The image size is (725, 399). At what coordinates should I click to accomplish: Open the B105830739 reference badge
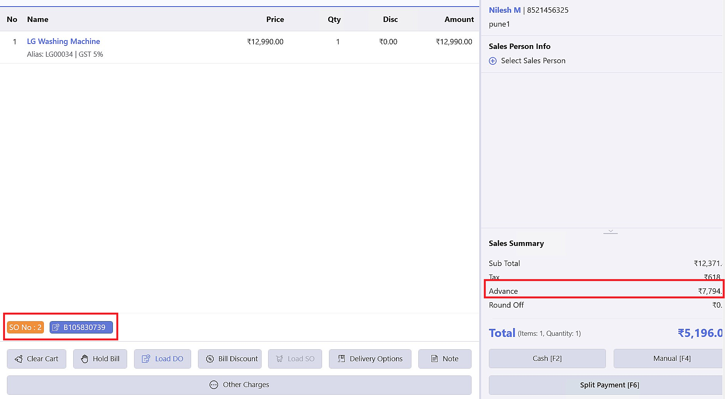tap(81, 327)
